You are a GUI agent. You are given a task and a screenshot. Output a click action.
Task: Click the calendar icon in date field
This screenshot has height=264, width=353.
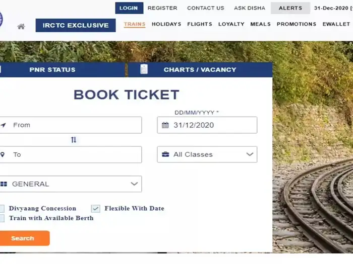[165, 125]
